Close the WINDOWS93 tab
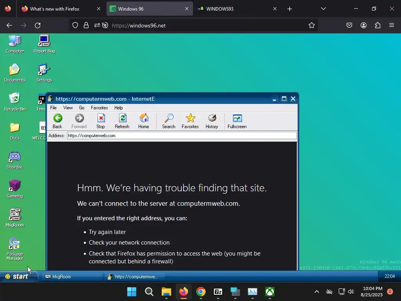 275,9
